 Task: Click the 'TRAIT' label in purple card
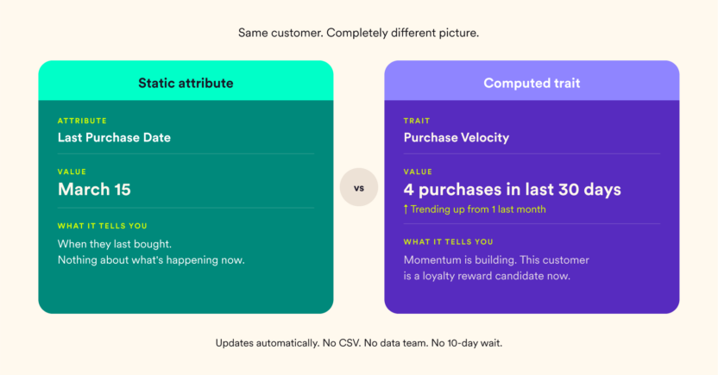[x=417, y=121]
